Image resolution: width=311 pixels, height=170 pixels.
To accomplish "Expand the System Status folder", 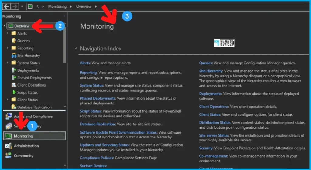I will click(x=8, y=63).
